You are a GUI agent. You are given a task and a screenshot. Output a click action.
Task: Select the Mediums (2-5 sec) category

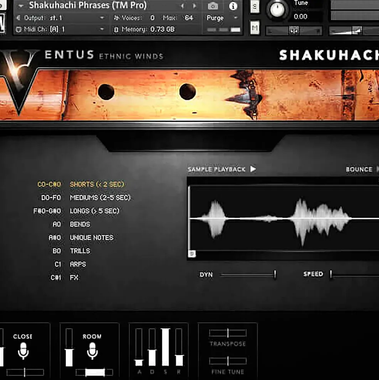pos(100,198)
